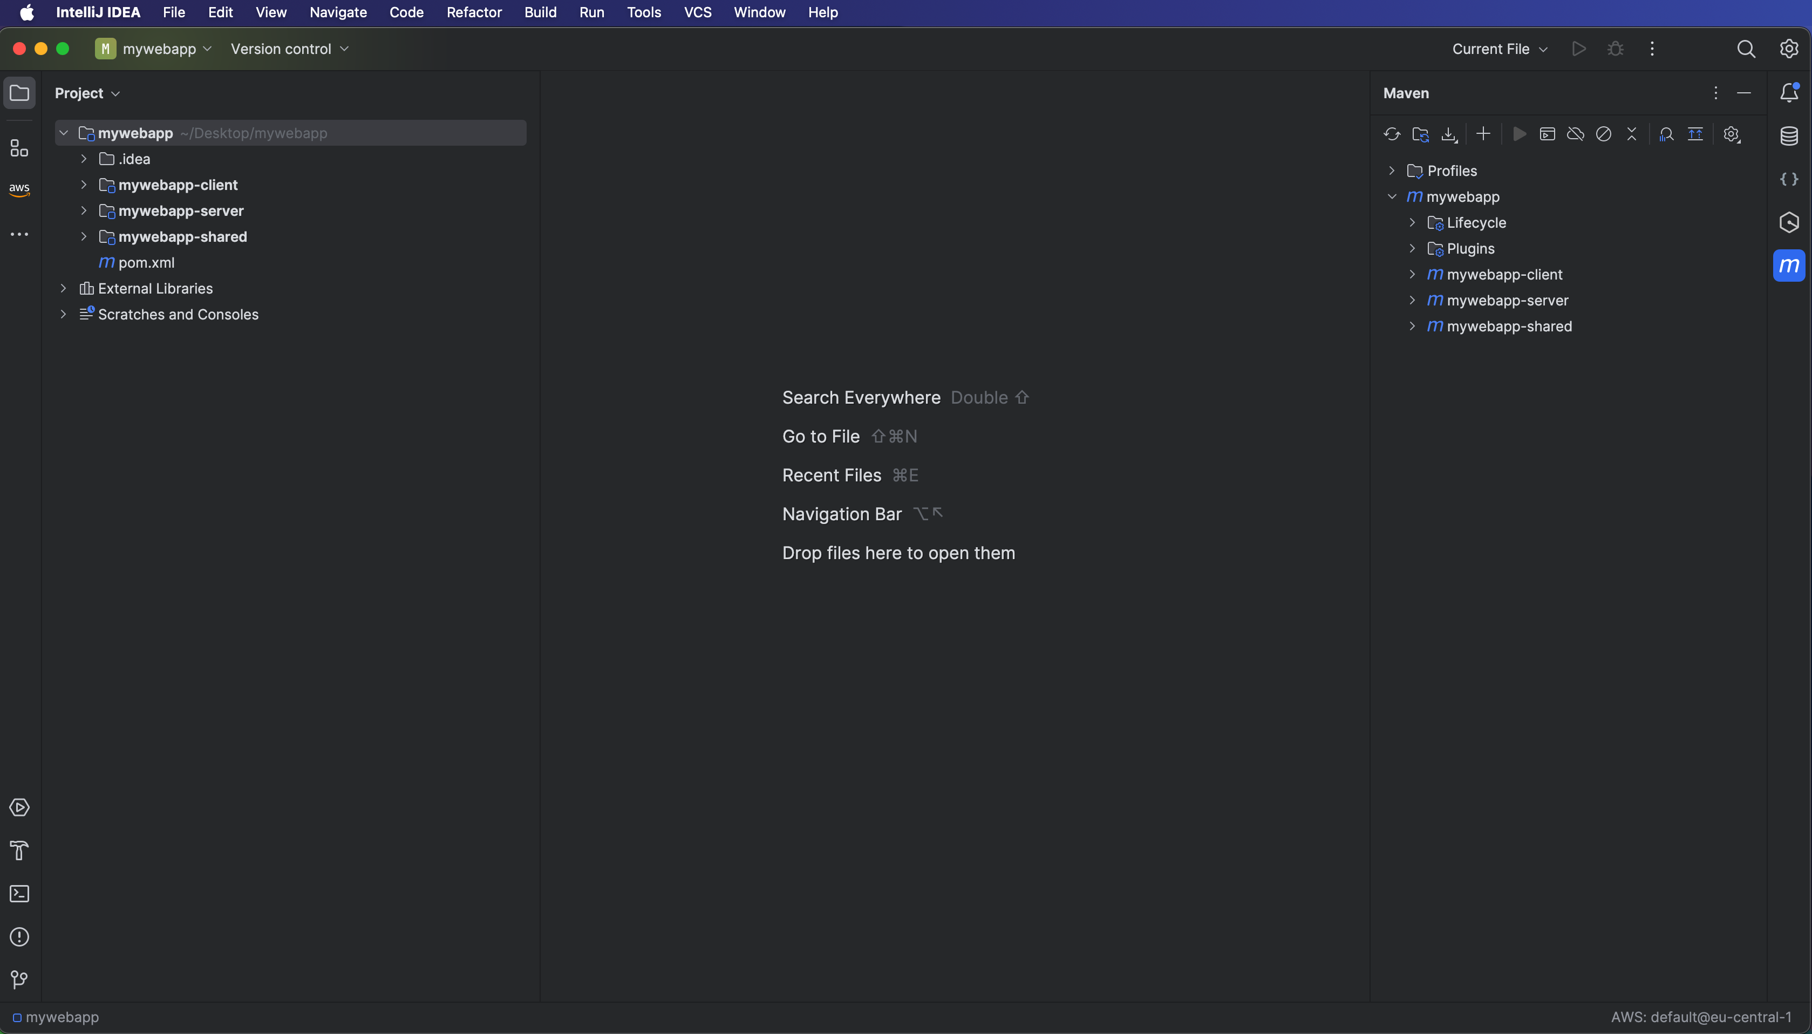1812x1034 pixels.
Task: Open Version control dropdown
Action: click(290, 49)
